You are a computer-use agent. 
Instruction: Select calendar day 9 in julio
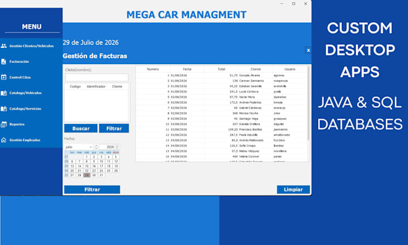click(94, 162)
